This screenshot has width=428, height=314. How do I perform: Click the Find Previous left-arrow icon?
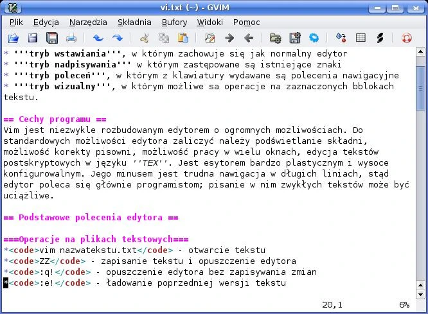tap(249, 38)
